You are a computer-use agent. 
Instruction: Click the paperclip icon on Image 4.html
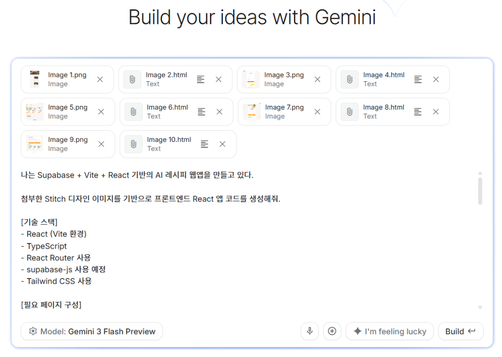[x=349, y=79]
